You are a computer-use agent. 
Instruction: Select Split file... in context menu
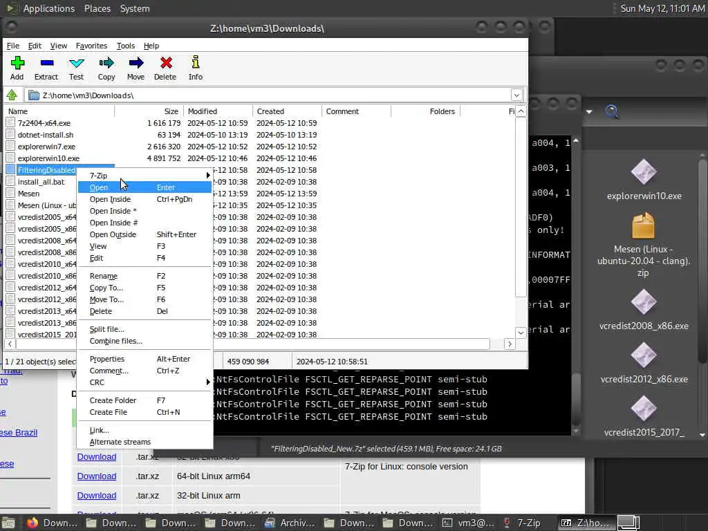(145, 329)
